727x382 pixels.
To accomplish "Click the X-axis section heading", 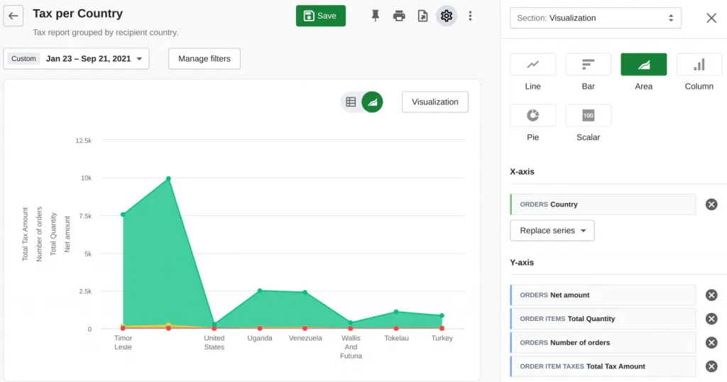I will pyautogui.click(x=522, y=172).
